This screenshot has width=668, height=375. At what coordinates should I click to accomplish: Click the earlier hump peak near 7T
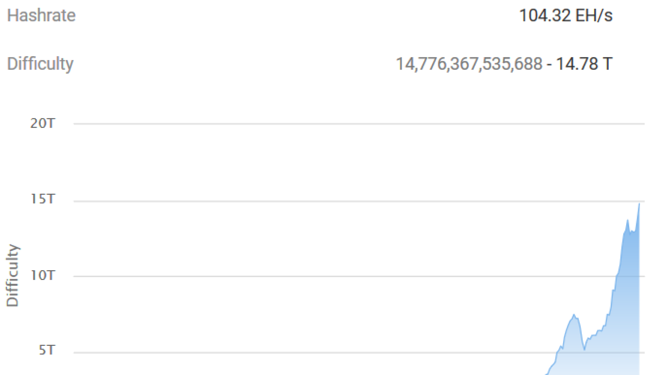574,315
